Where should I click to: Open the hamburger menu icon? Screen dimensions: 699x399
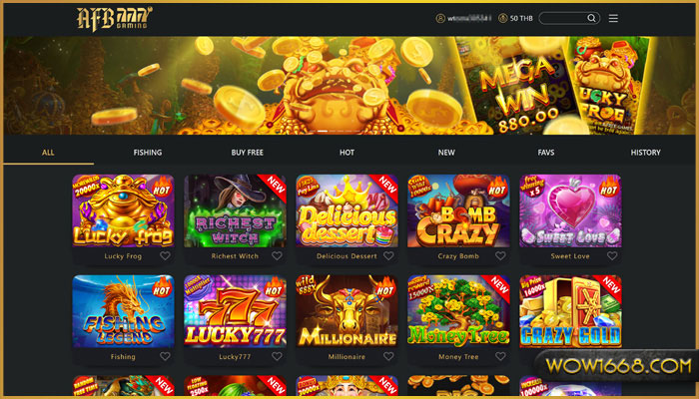(x=613, y=18)
